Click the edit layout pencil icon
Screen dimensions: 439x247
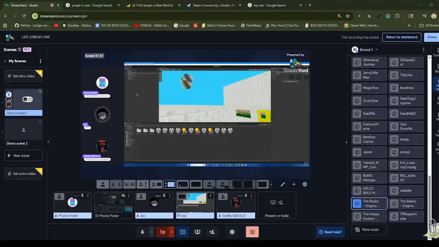[283, 184]
